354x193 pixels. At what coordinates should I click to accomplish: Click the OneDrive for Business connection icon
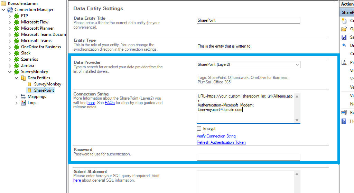coord(17,47)
